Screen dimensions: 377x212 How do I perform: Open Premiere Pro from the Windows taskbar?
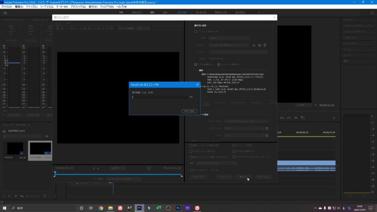[x=140, y=208]
